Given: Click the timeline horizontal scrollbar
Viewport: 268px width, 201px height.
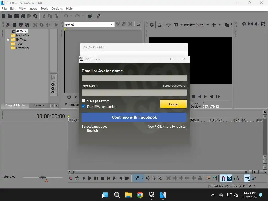Looking at the screenshot, I should (159, 172).
